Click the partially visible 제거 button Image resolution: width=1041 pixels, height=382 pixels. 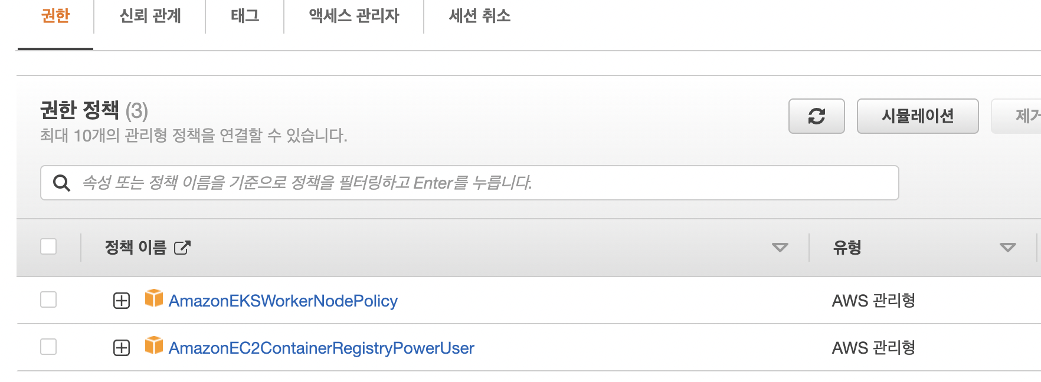[x=1016, y=116]
